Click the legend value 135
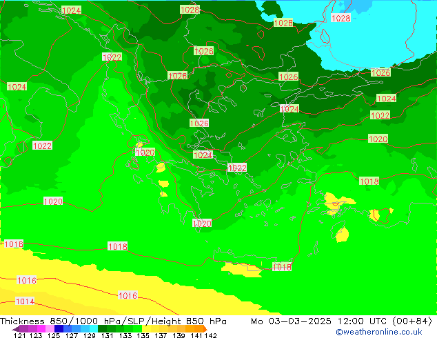The height and width of the screenshot is (338, 437). point(143,335)
